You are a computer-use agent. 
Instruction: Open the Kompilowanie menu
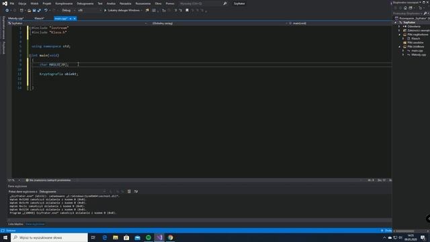tap(64, 3)
